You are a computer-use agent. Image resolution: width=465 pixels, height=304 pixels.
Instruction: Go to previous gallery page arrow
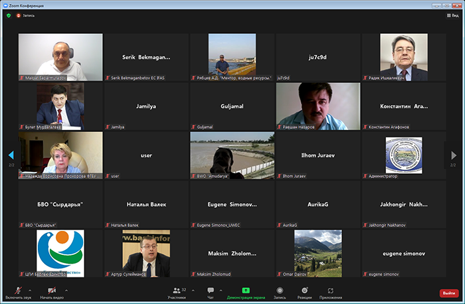pos(11,155)
